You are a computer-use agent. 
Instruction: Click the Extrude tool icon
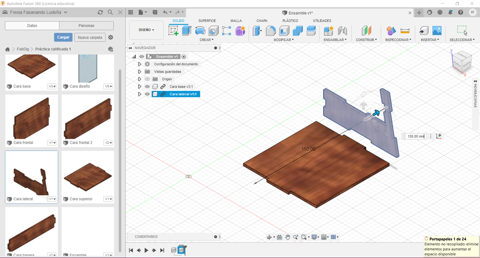click(187, 31)
